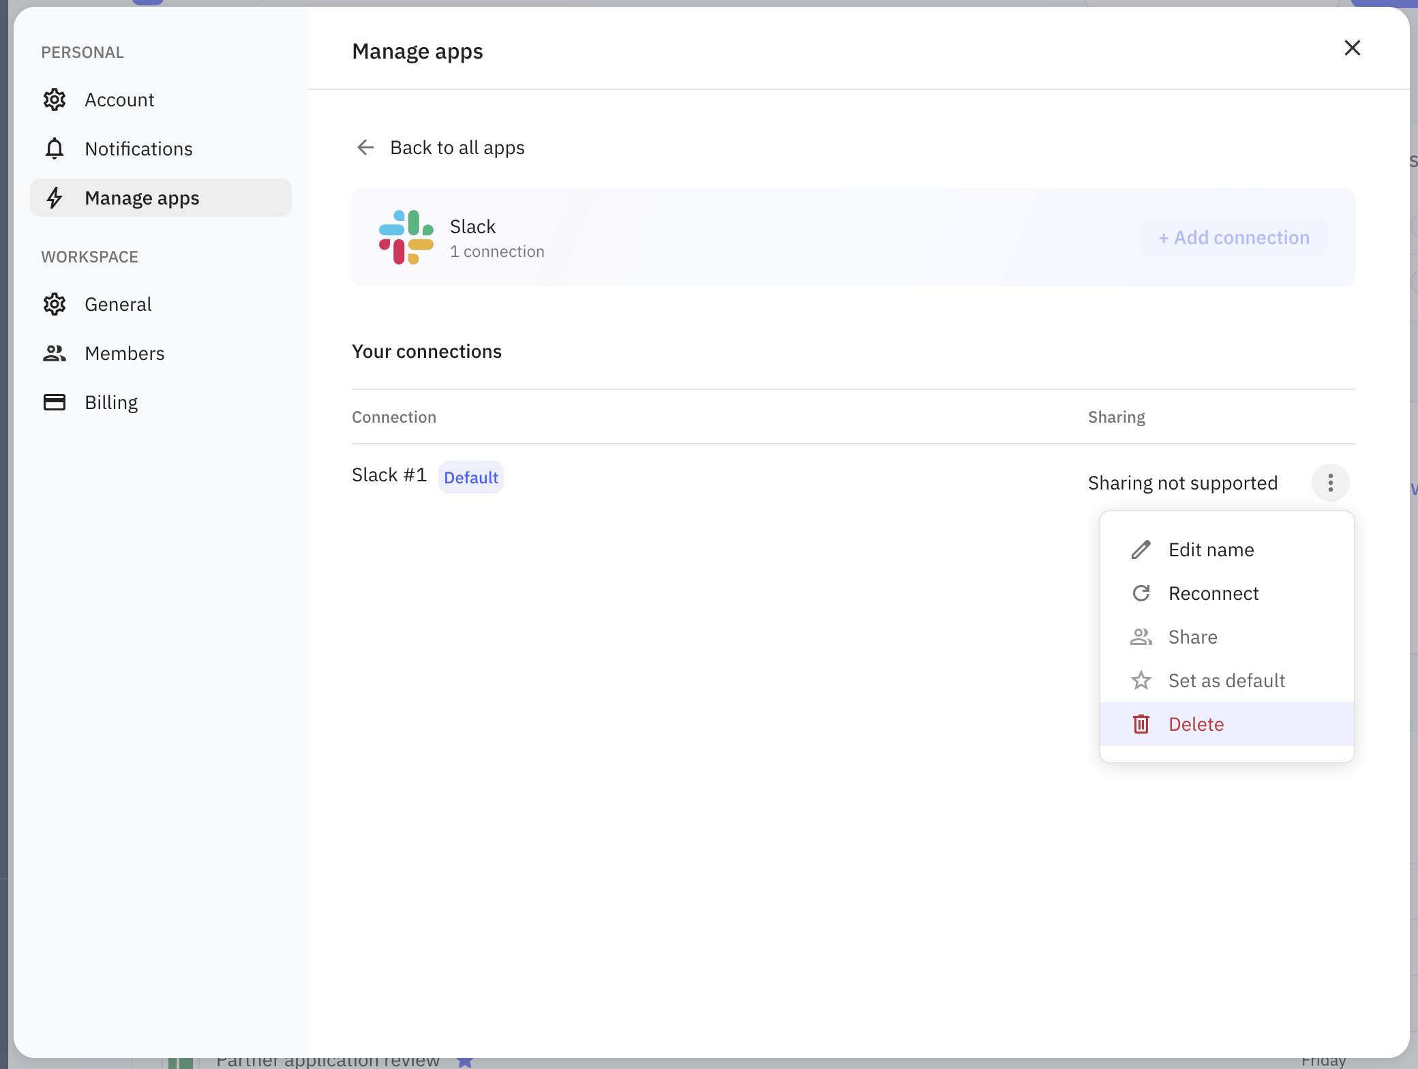Open Billing using the credit card icon
This screenshot has height=1069, width=1418.
click(x=55, y=402)
